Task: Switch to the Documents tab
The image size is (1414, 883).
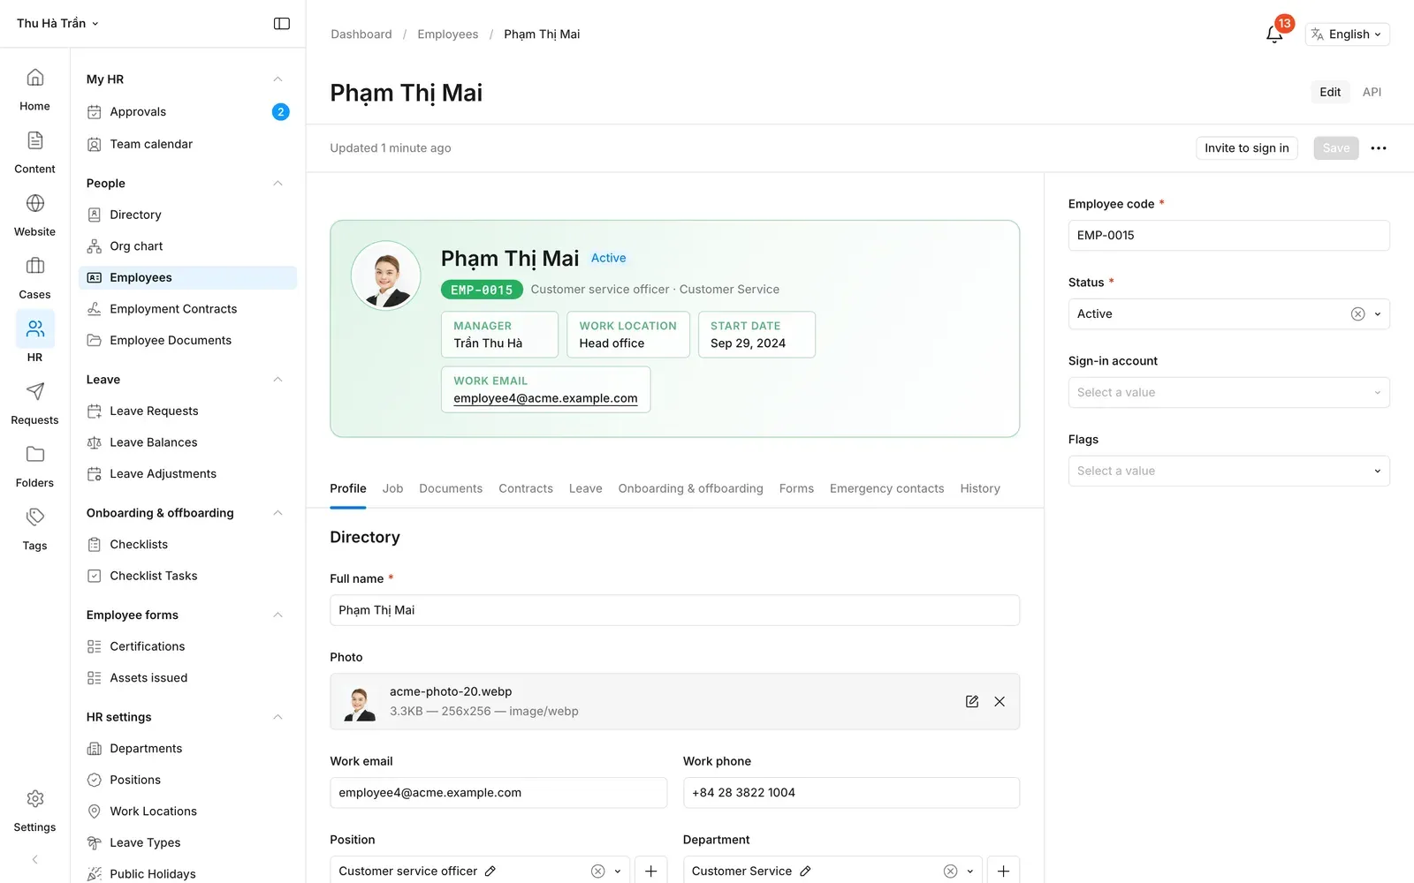Action: [x=451, y=489]
